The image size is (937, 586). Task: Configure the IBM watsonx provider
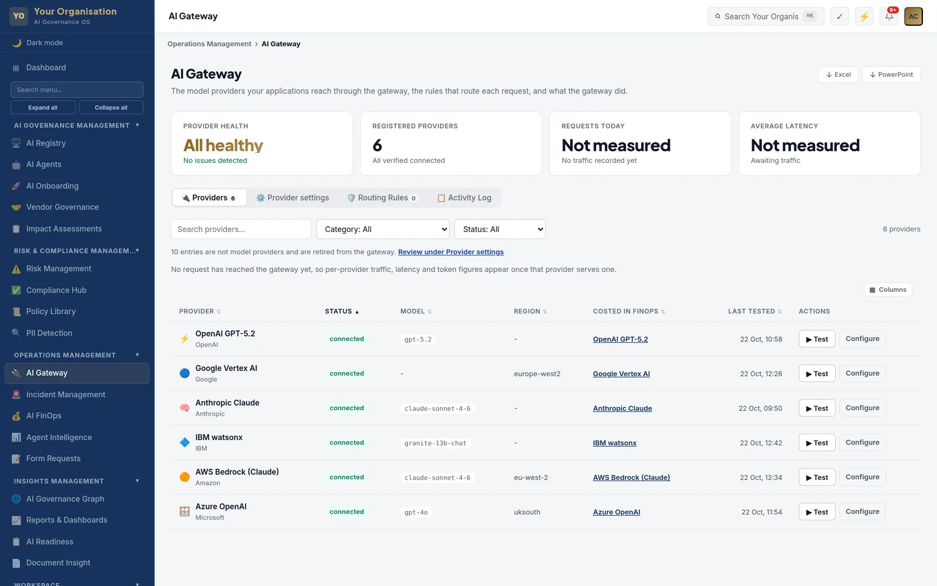coord(863,442)
